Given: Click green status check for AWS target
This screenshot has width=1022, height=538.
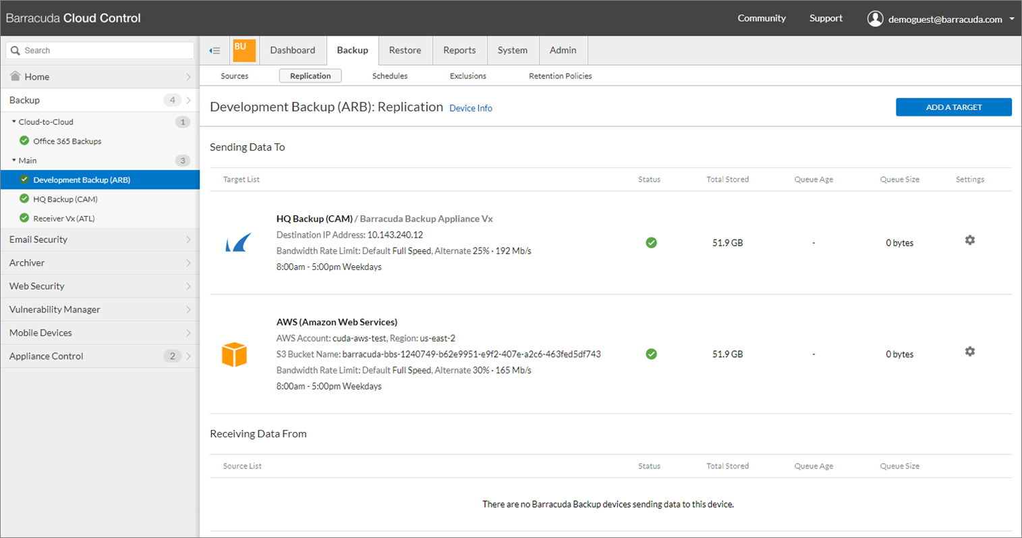Looking at the screenshot, I should click(651, 354).
